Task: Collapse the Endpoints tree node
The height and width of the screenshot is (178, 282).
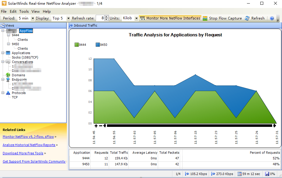Action: coord(3,80)
